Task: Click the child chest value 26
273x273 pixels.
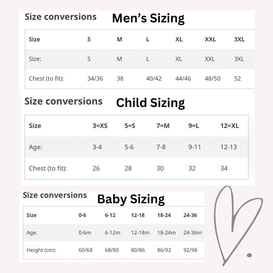Action: coord(96,169)
